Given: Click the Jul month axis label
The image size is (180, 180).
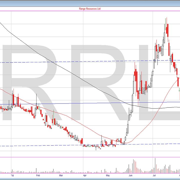Looking at the screenshot, I should pyautogui.click(x=154, y=175).
